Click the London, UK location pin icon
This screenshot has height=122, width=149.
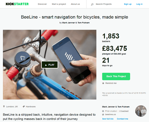click(4, 106)
